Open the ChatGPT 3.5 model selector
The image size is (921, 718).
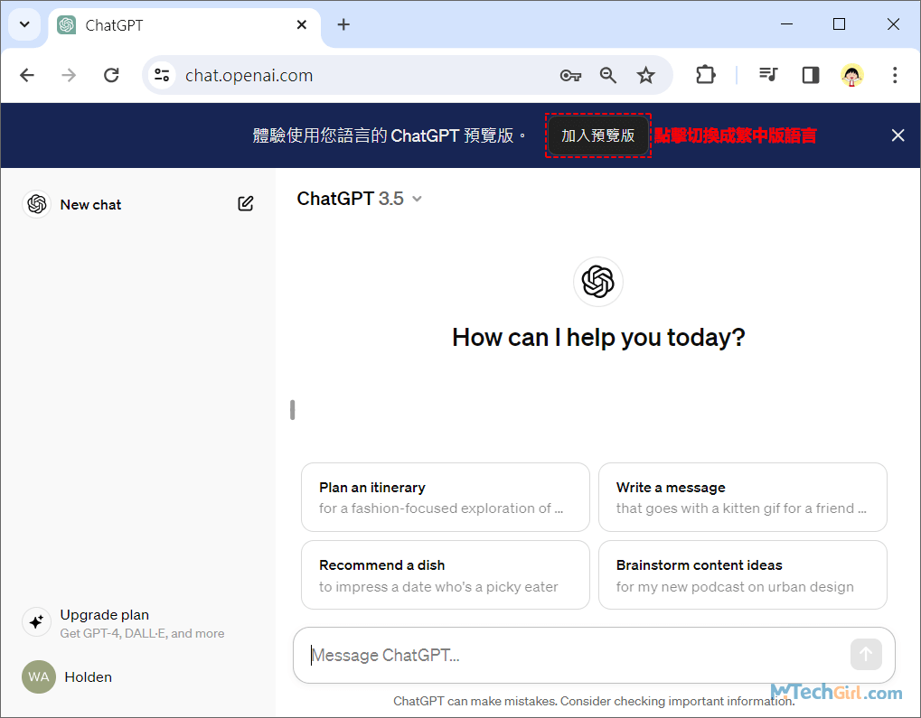[359, 198]
